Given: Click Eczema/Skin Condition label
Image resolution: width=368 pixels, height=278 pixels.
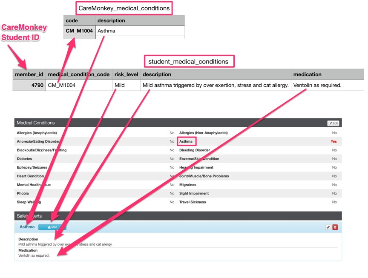Looking at the screenshot, I should pyautogui.click(x=199, y=159).
